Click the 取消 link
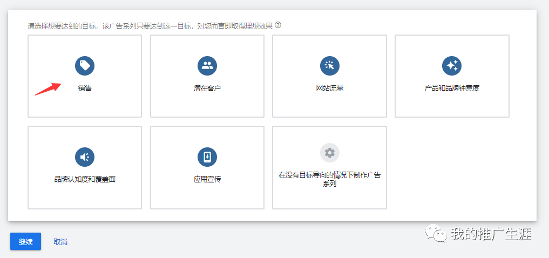 pyautogui.click(x=60, y=242)
